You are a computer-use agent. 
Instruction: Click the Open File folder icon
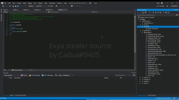tap(13, 6)
